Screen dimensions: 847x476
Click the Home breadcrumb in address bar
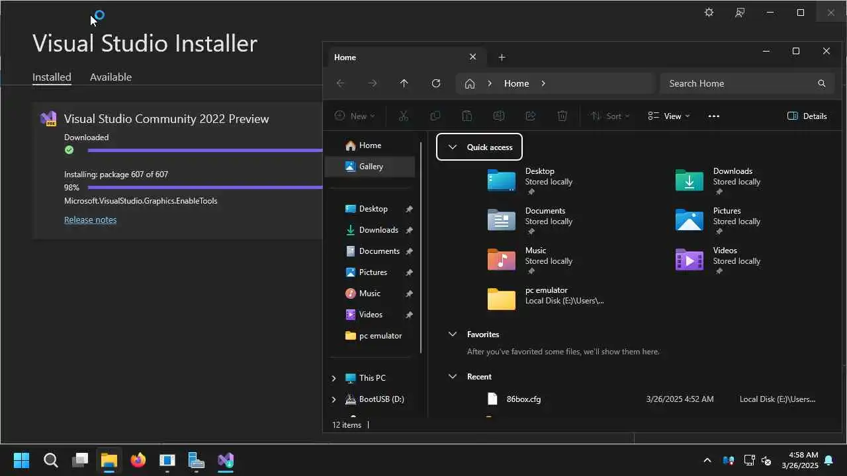[516, 83]
